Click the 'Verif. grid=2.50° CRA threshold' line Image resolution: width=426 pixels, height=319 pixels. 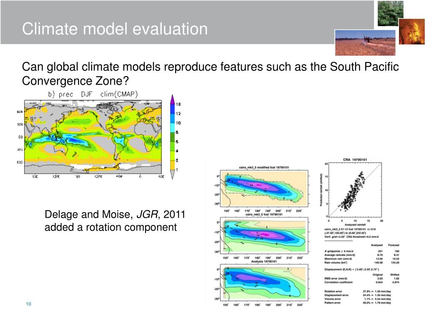coord(351,237)
